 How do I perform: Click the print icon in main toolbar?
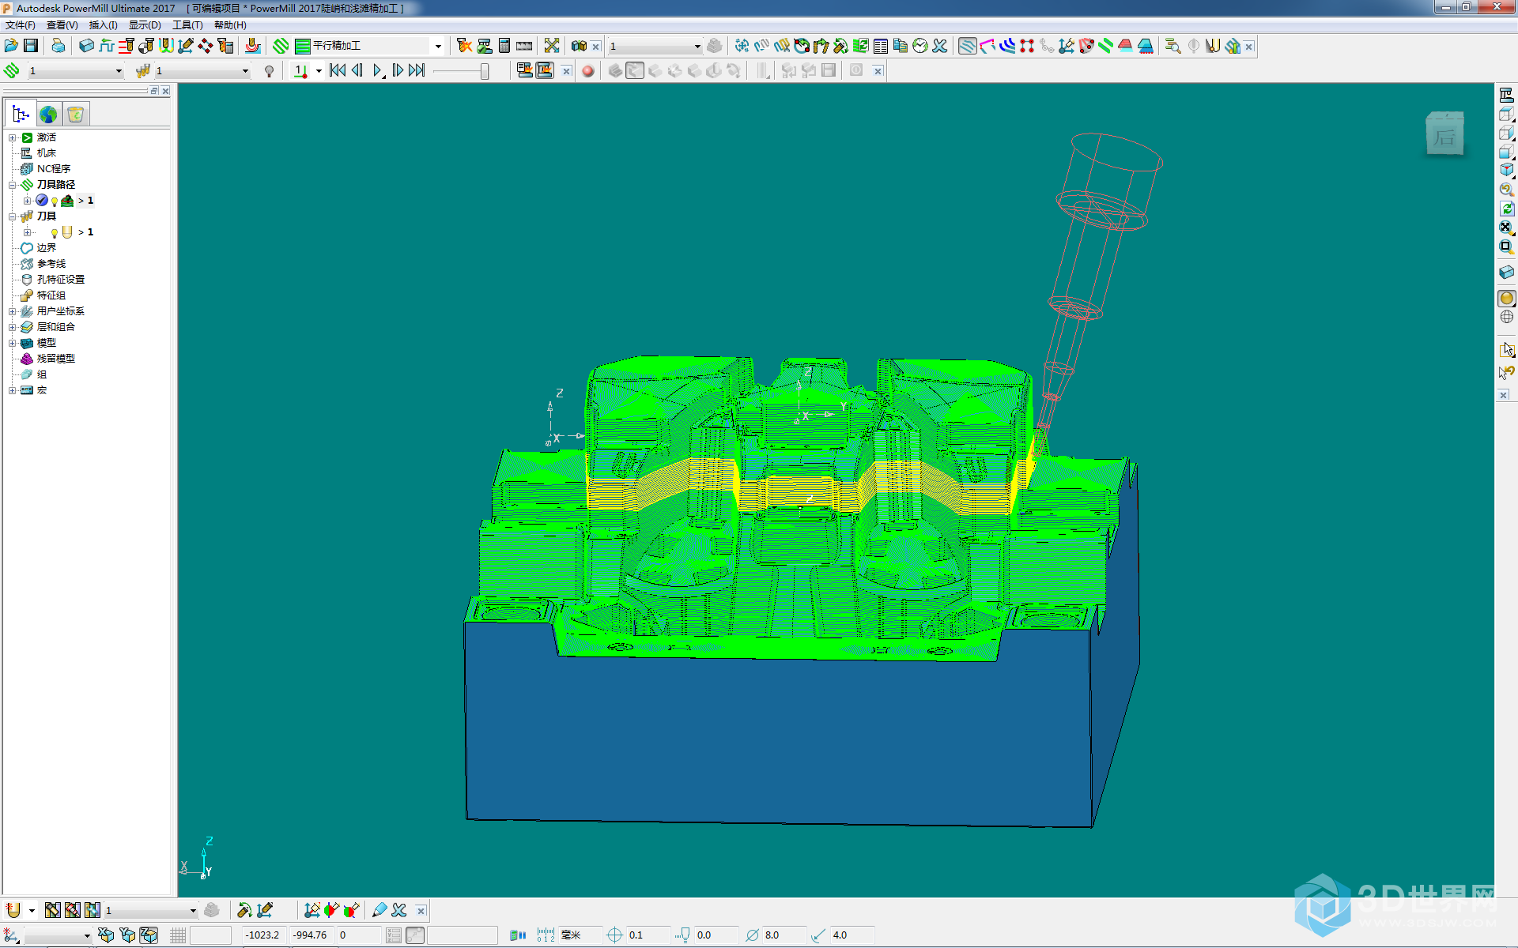[x=59, y=46]
